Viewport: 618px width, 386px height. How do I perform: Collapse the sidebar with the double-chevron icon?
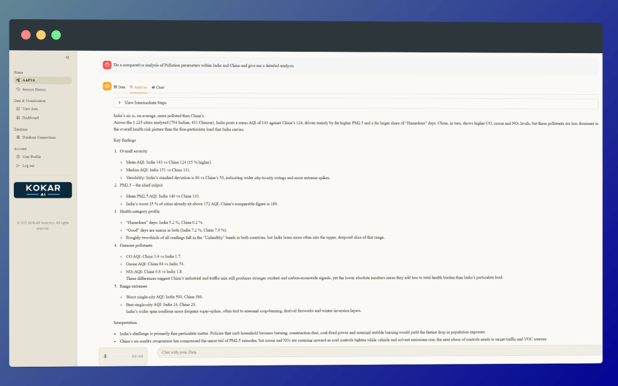(68, 57)
